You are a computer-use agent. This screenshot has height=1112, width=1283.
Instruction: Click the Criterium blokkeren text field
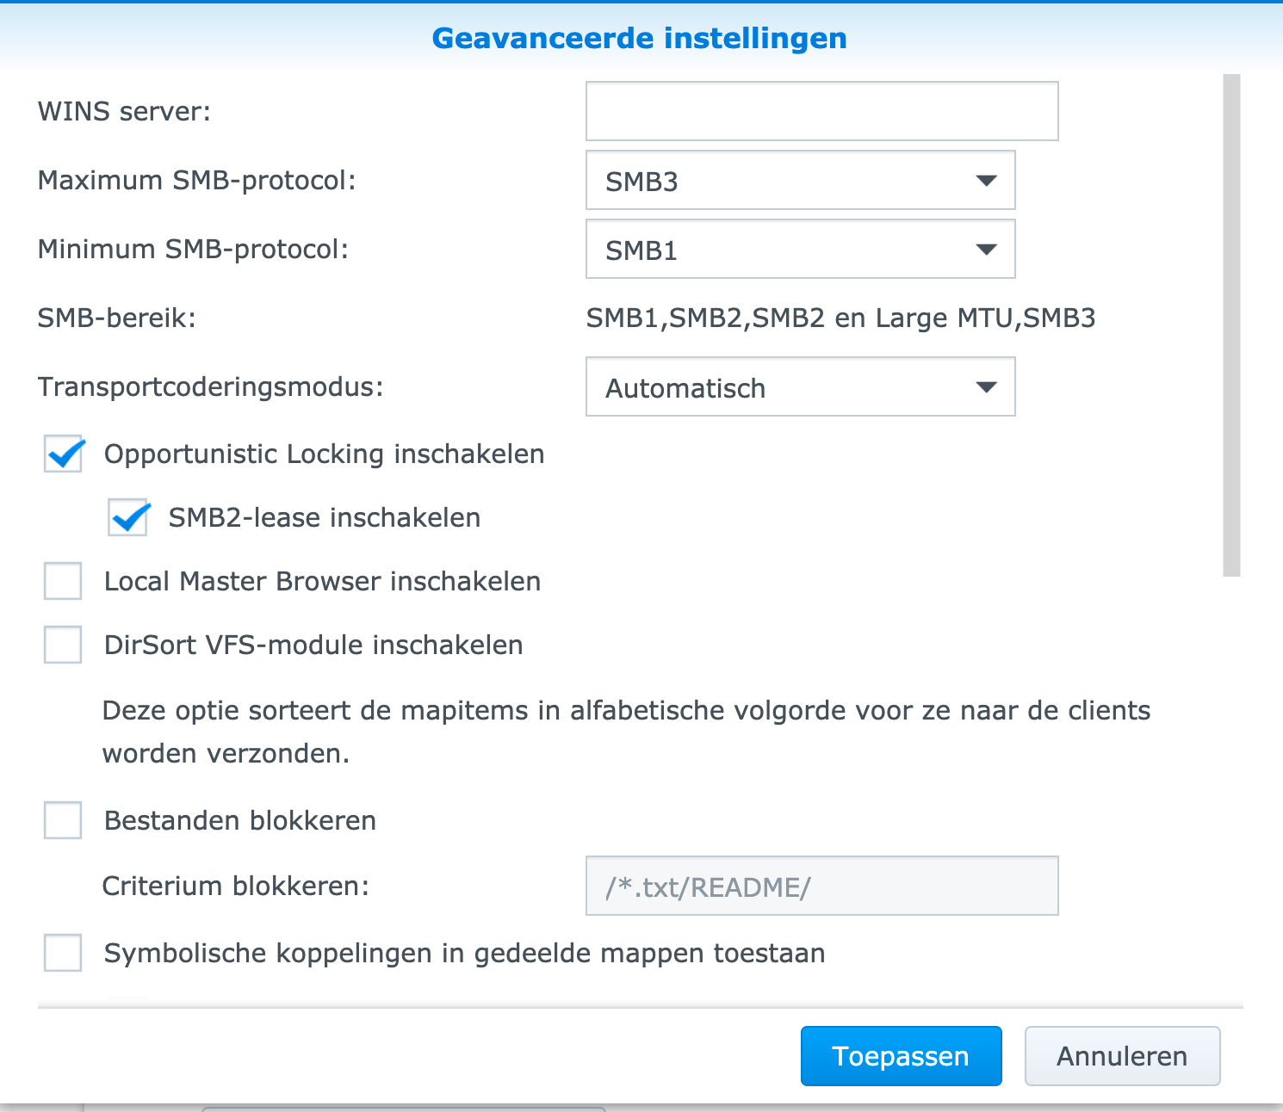click(821, 887)
